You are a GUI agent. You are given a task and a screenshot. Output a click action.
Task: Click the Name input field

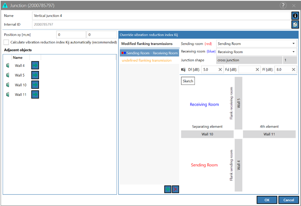click(161, 16)
